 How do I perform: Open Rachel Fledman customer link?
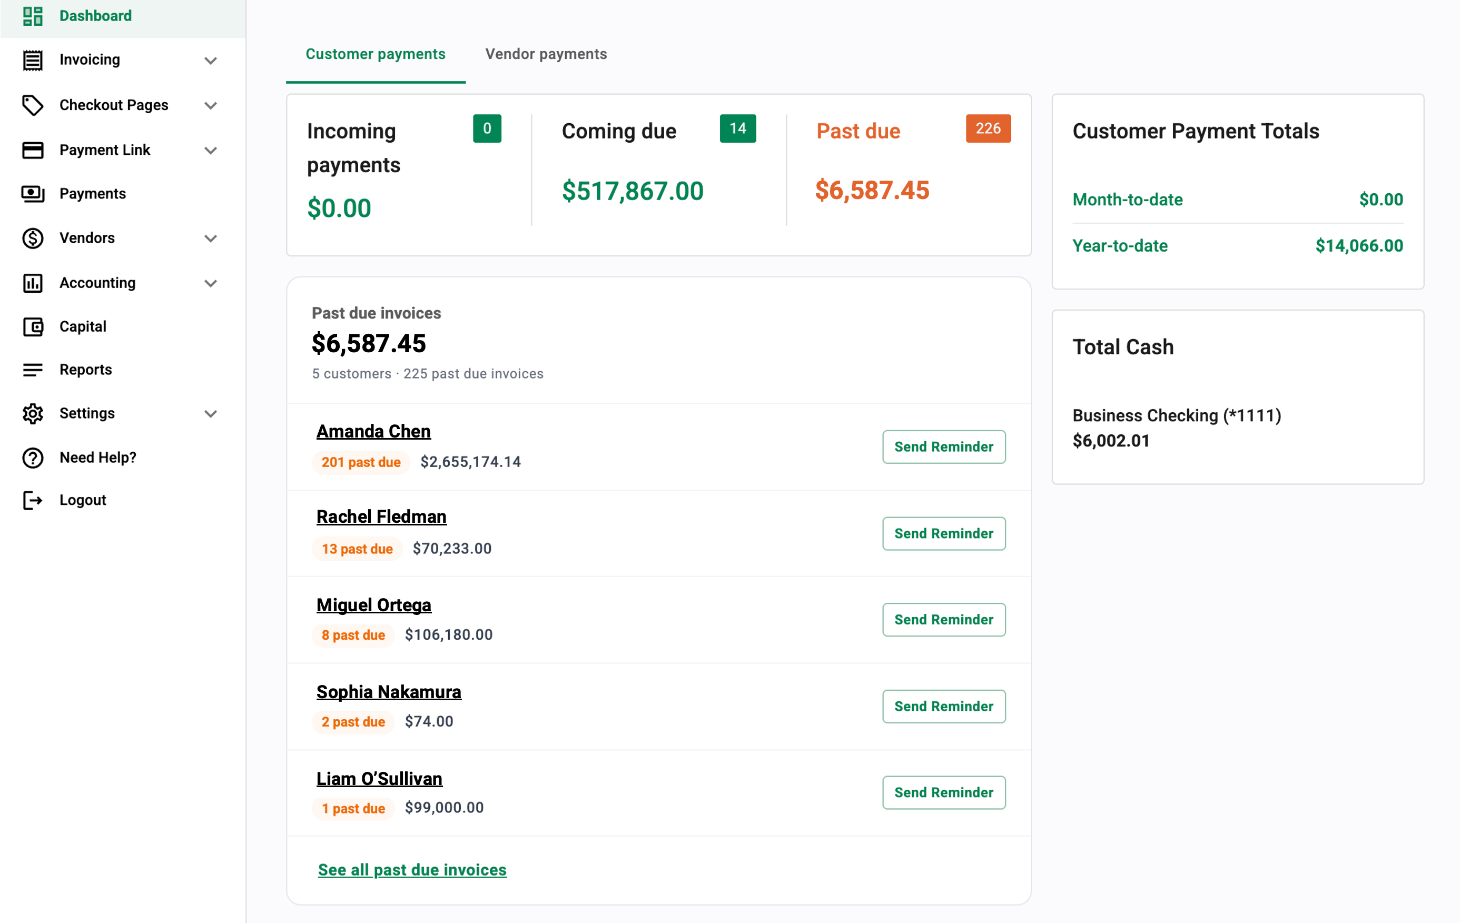(x=381, y=516)
